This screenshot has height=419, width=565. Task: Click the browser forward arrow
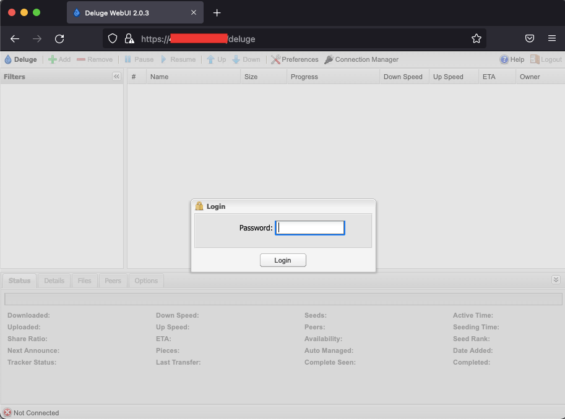(37, 38)
